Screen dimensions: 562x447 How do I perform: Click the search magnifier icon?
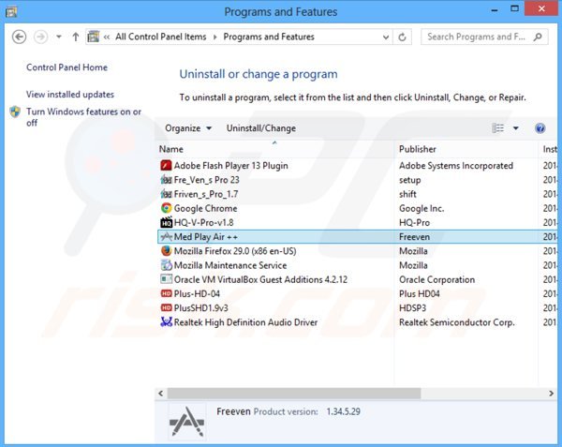tap(538, 37)
